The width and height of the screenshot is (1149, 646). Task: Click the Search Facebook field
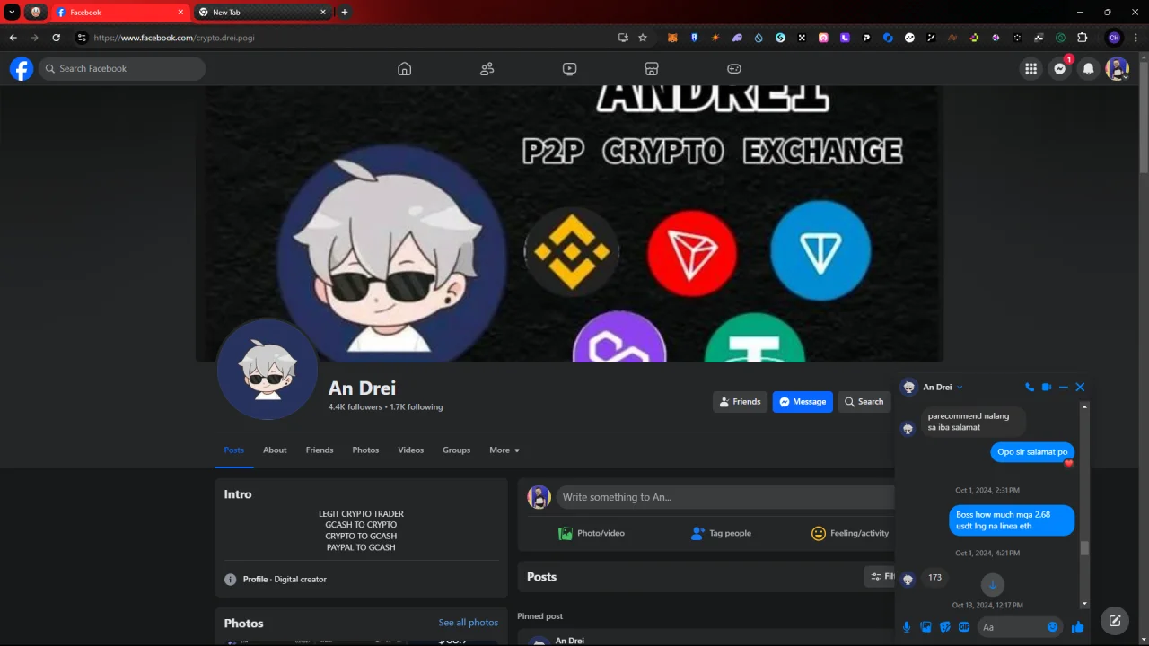click(x=122, y=69)
